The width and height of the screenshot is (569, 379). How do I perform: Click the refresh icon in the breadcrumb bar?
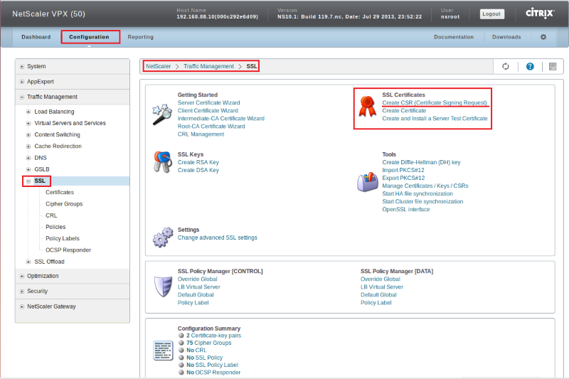coord(506,66)
